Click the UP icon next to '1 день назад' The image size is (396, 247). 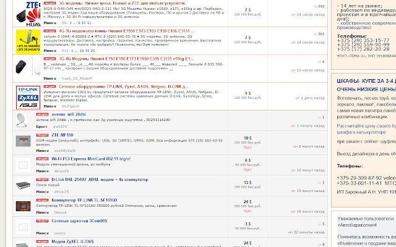[297, 98]
